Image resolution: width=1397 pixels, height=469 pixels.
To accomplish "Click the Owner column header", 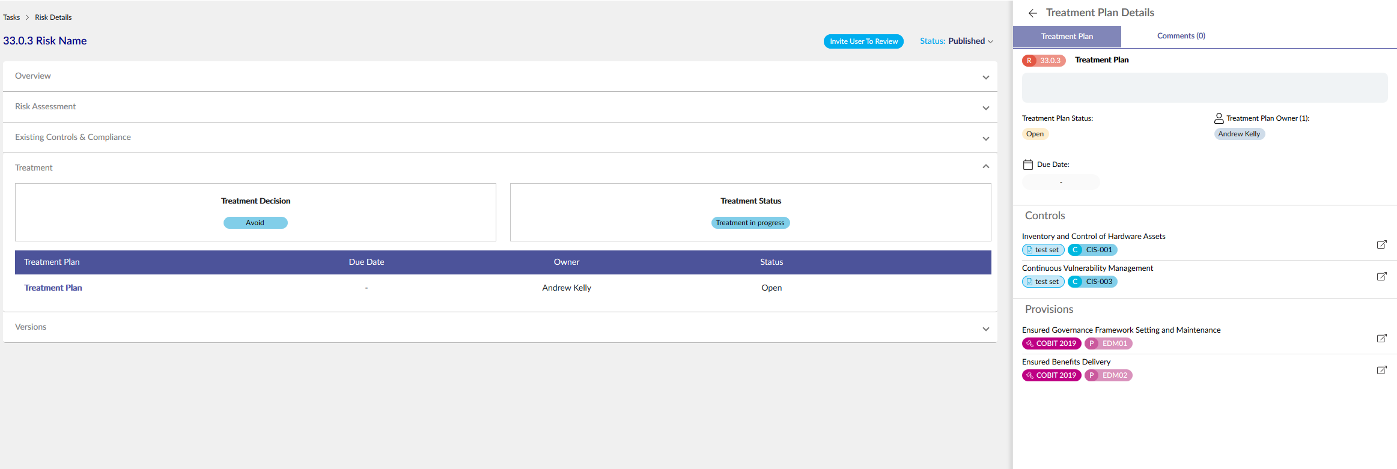I will (567, 262).
